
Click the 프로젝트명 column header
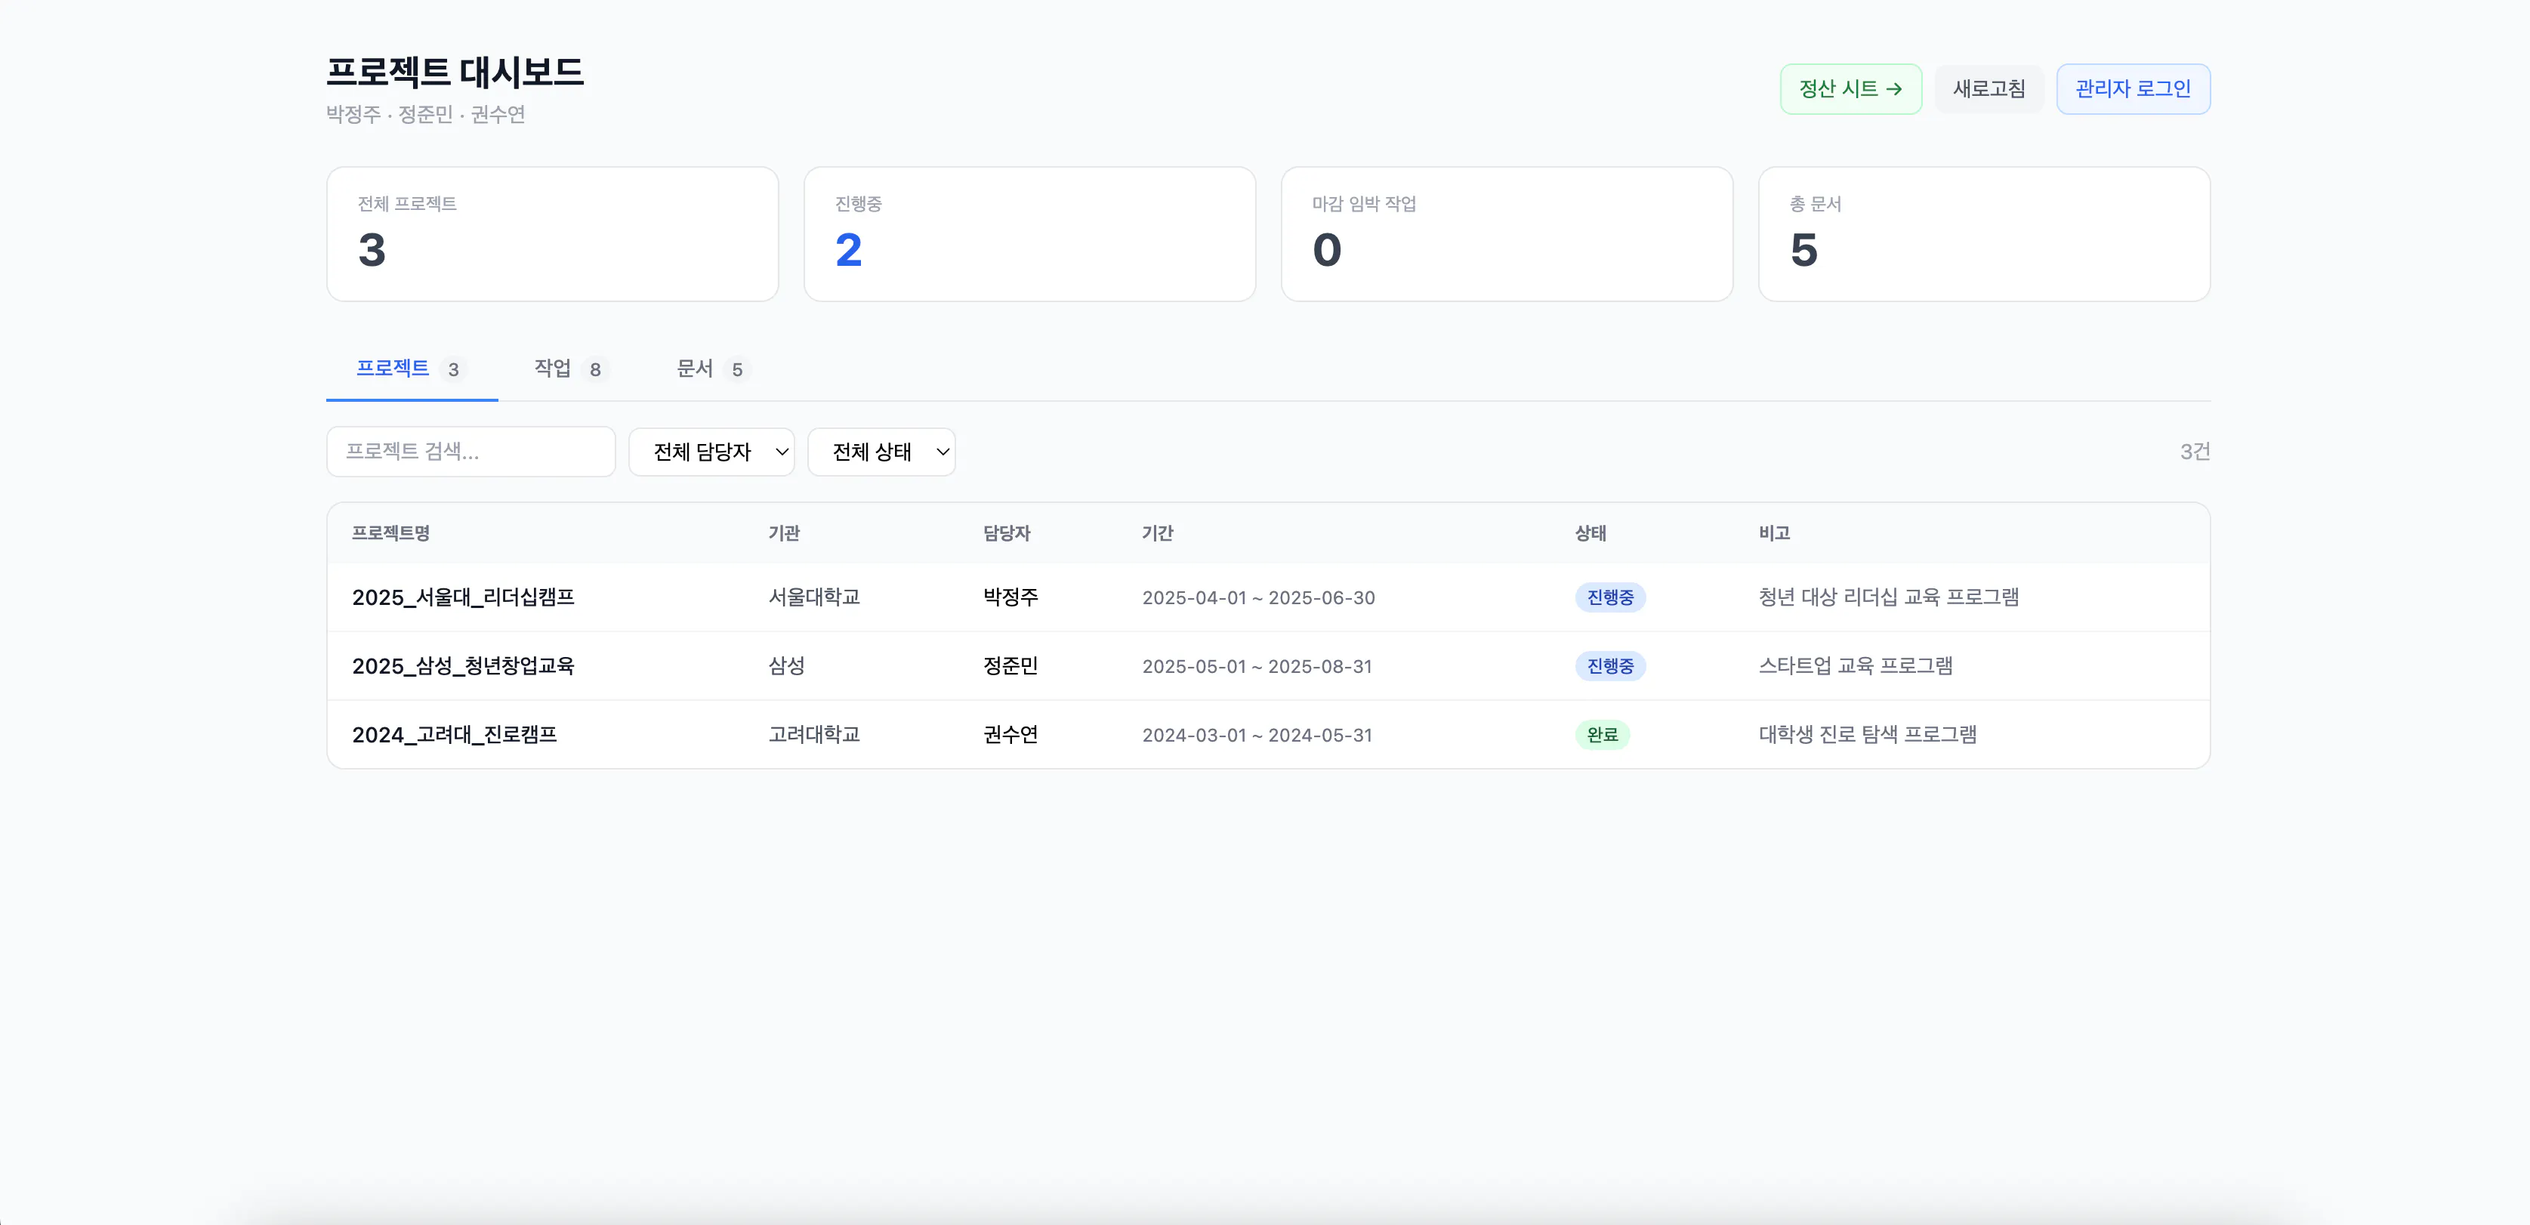[x=391, y=533]
